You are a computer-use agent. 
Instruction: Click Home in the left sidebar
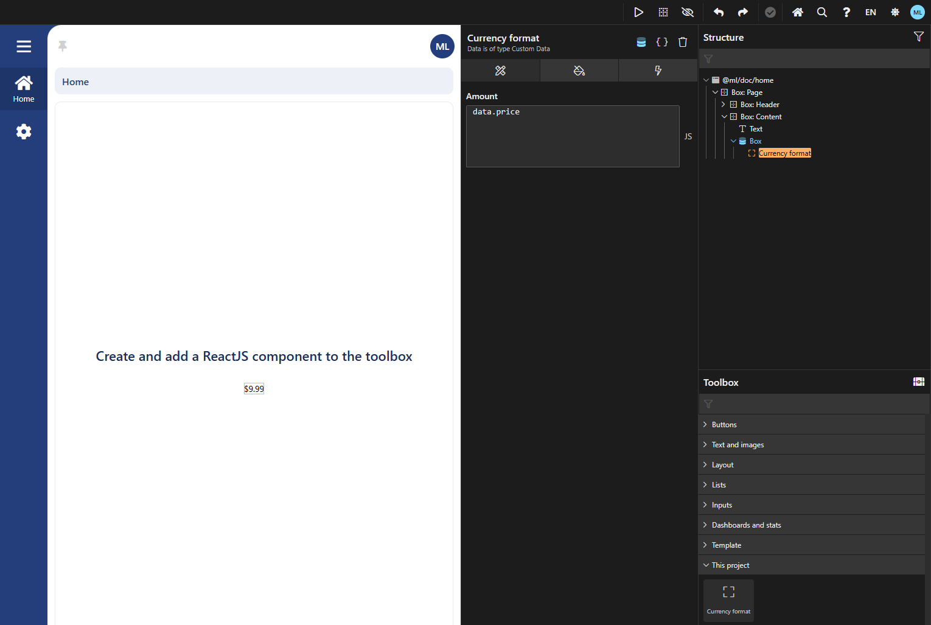point(24,89)
